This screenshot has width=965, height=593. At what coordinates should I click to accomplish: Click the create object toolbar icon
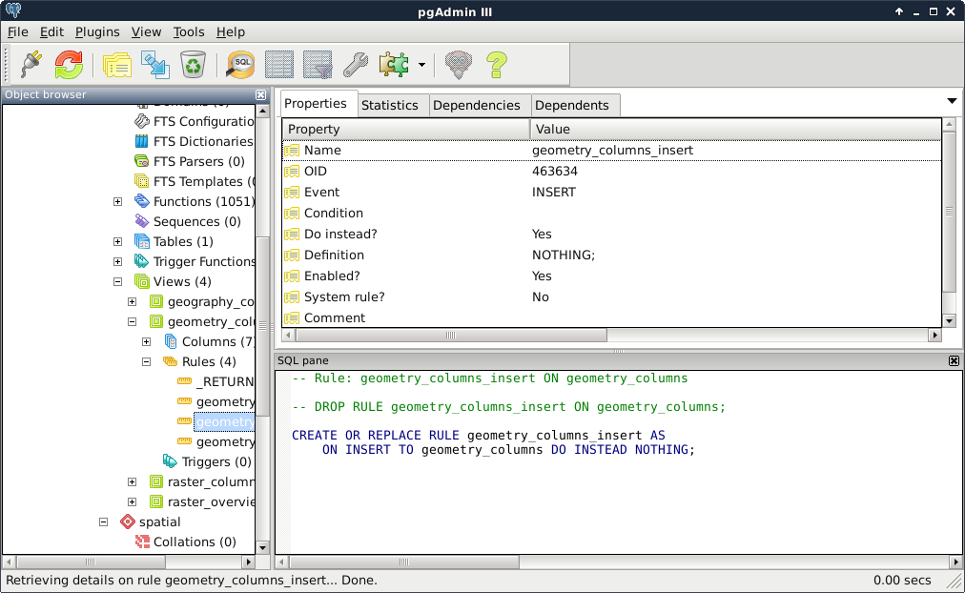click(x=154, y=65)
